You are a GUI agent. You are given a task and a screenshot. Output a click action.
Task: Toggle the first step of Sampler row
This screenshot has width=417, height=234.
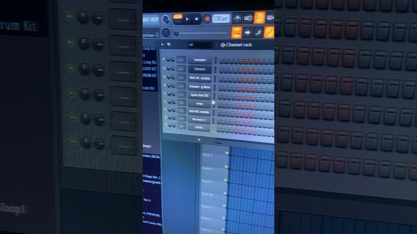point(222,61)
